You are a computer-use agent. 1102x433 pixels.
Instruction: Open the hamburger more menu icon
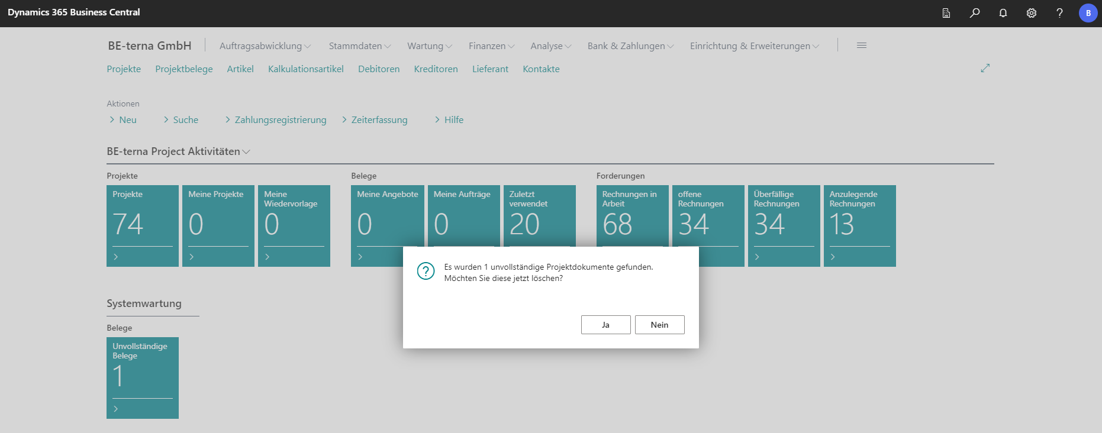click(861, 46)
